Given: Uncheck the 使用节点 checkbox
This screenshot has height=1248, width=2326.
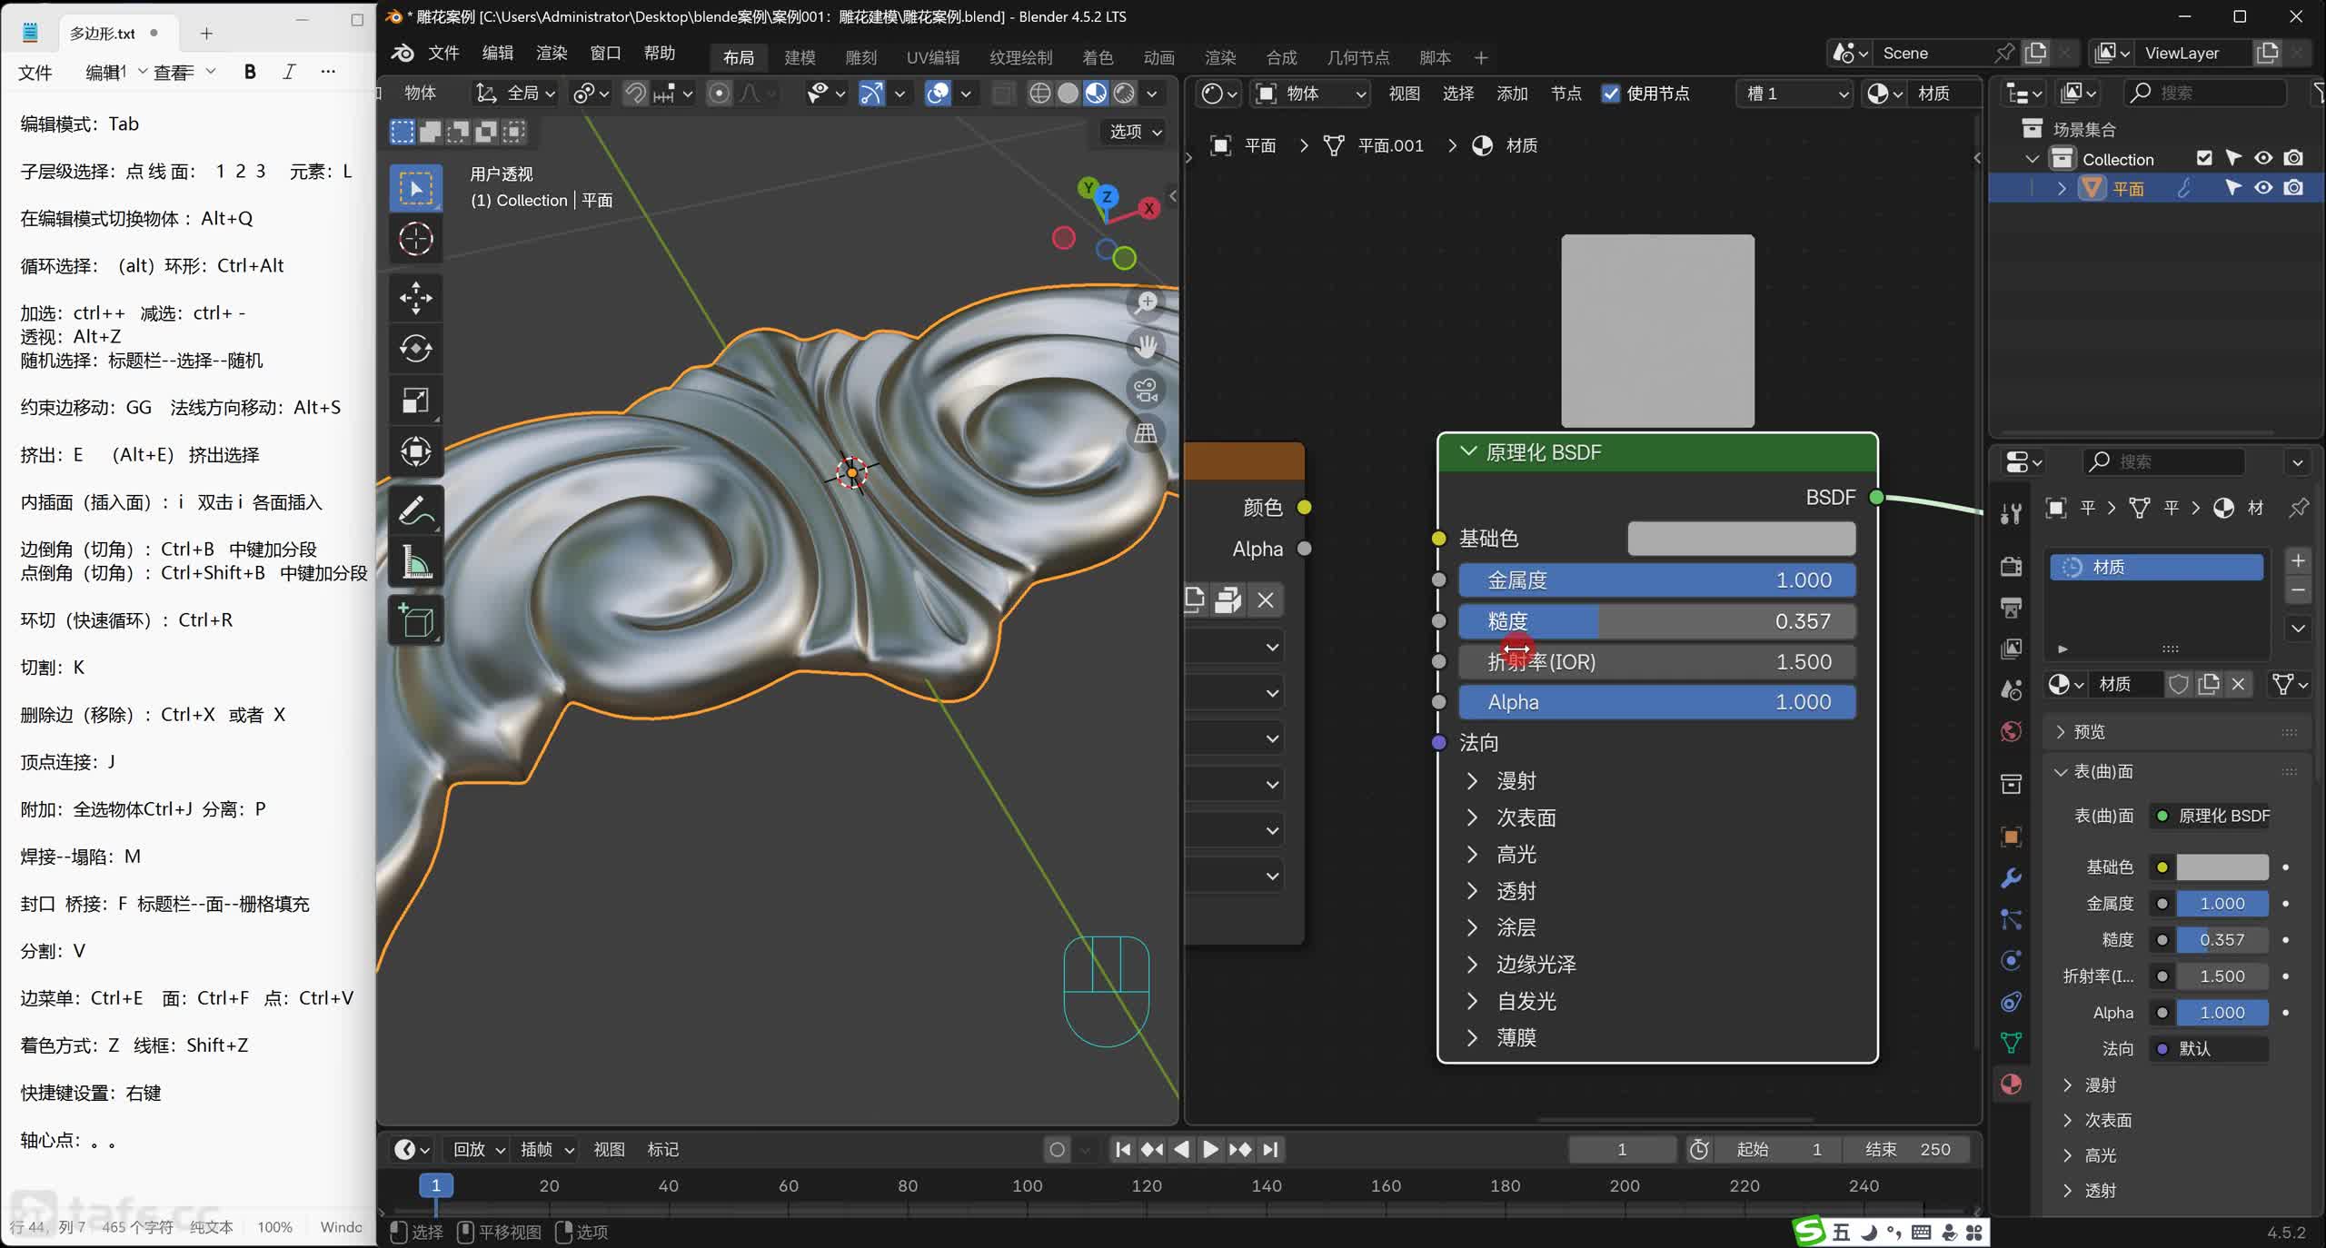Looking at the screenshot, I should pos(1611,94).
